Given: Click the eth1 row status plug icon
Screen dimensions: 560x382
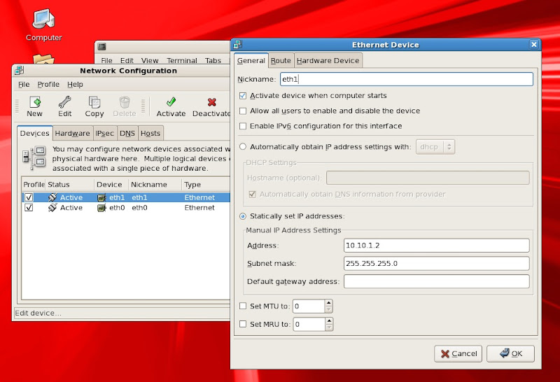Looking at the screenshot, I should coord(52,197).
